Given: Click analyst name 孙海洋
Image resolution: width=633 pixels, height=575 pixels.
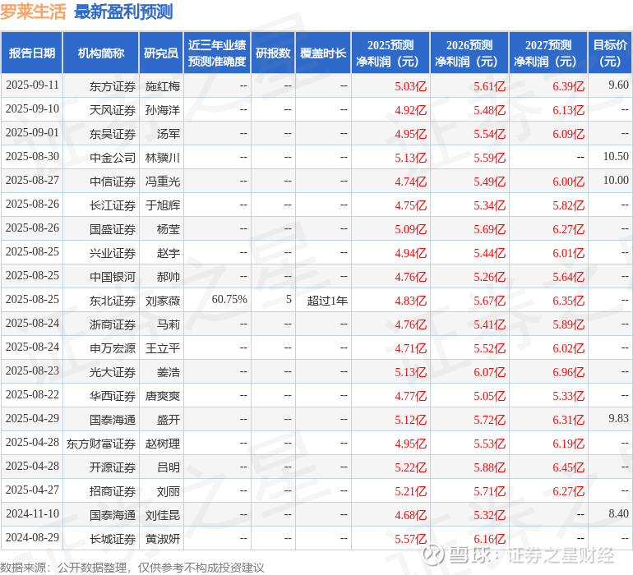Looking at the screenshot, I should [162, 110].
